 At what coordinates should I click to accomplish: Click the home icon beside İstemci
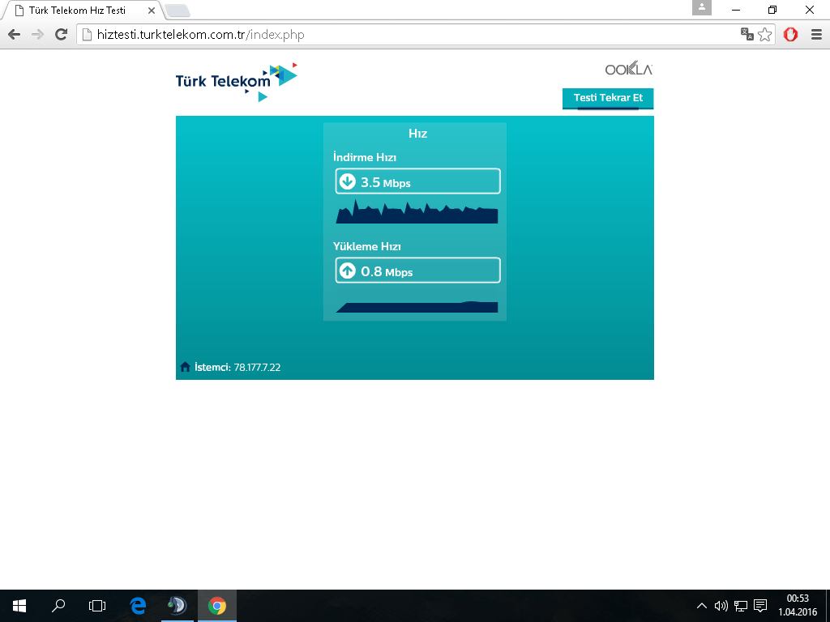pos(185,367)
